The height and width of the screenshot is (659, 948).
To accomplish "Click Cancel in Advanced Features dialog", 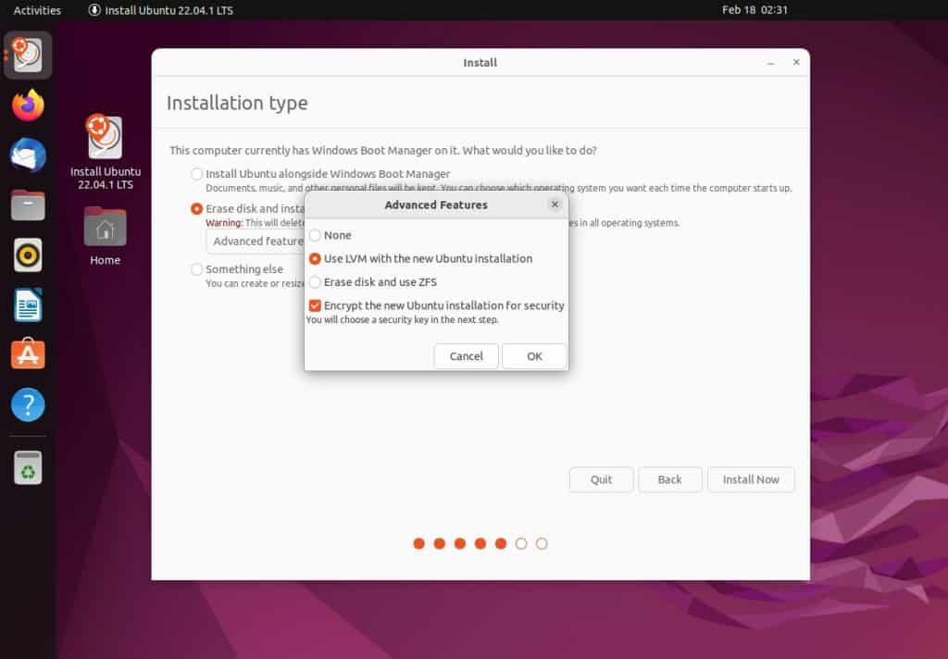I will point(467,356).
